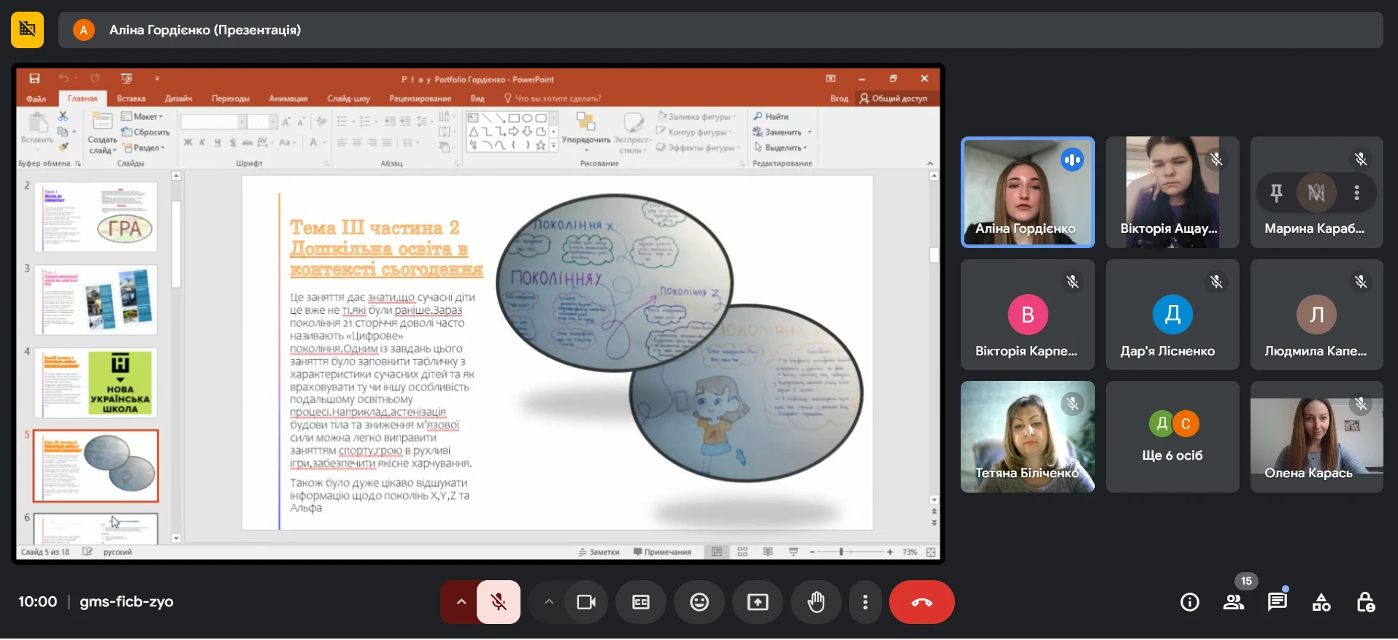Image resolution: width=1398 pixels, height=640 pixels.
Task: Turn on closed captions
Action: [x=641, y=602]
